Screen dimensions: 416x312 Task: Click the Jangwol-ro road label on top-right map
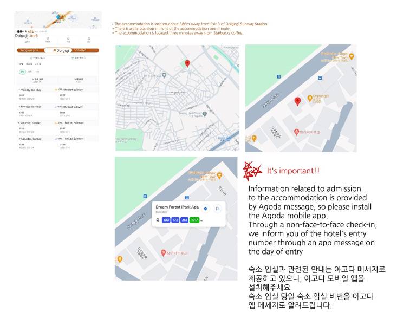click(270, 101)
